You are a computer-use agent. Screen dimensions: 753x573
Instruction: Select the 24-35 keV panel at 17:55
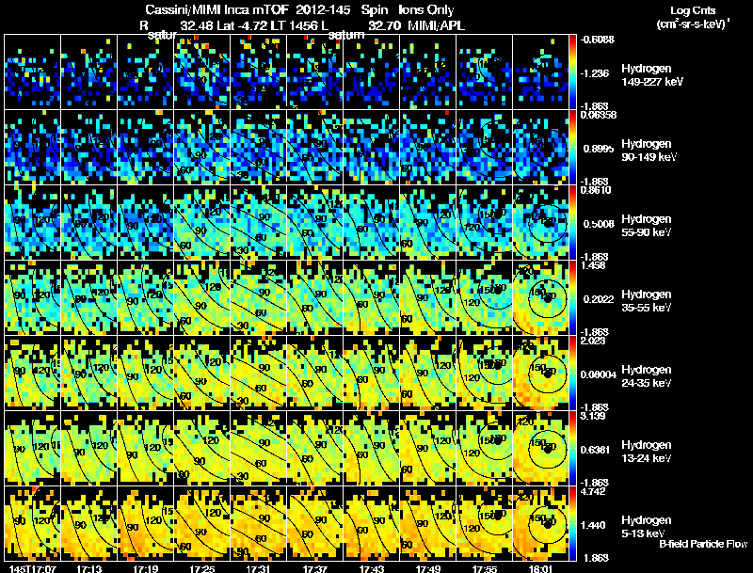click(x=485, y=374)
